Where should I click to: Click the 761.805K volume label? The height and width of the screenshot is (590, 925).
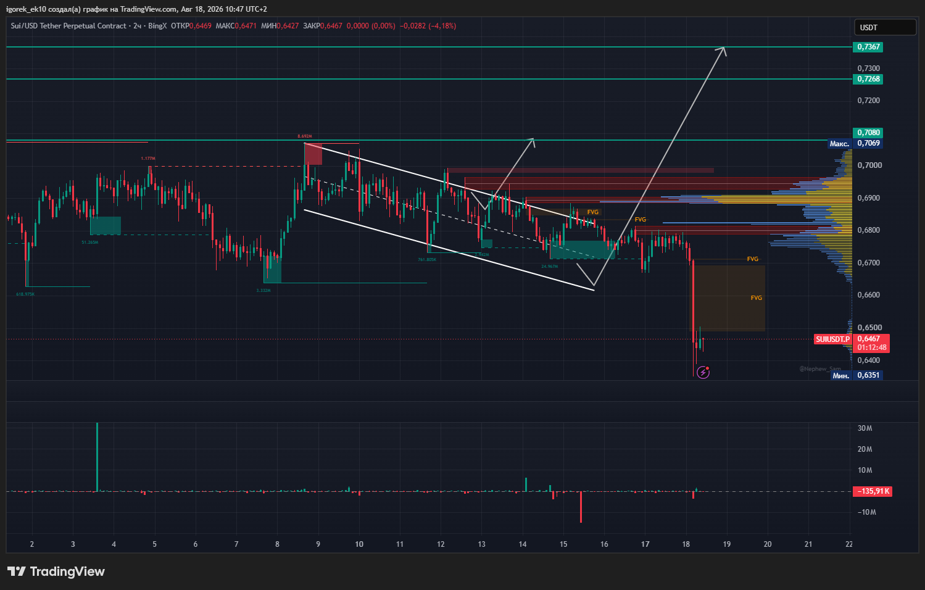click(427, 260)
